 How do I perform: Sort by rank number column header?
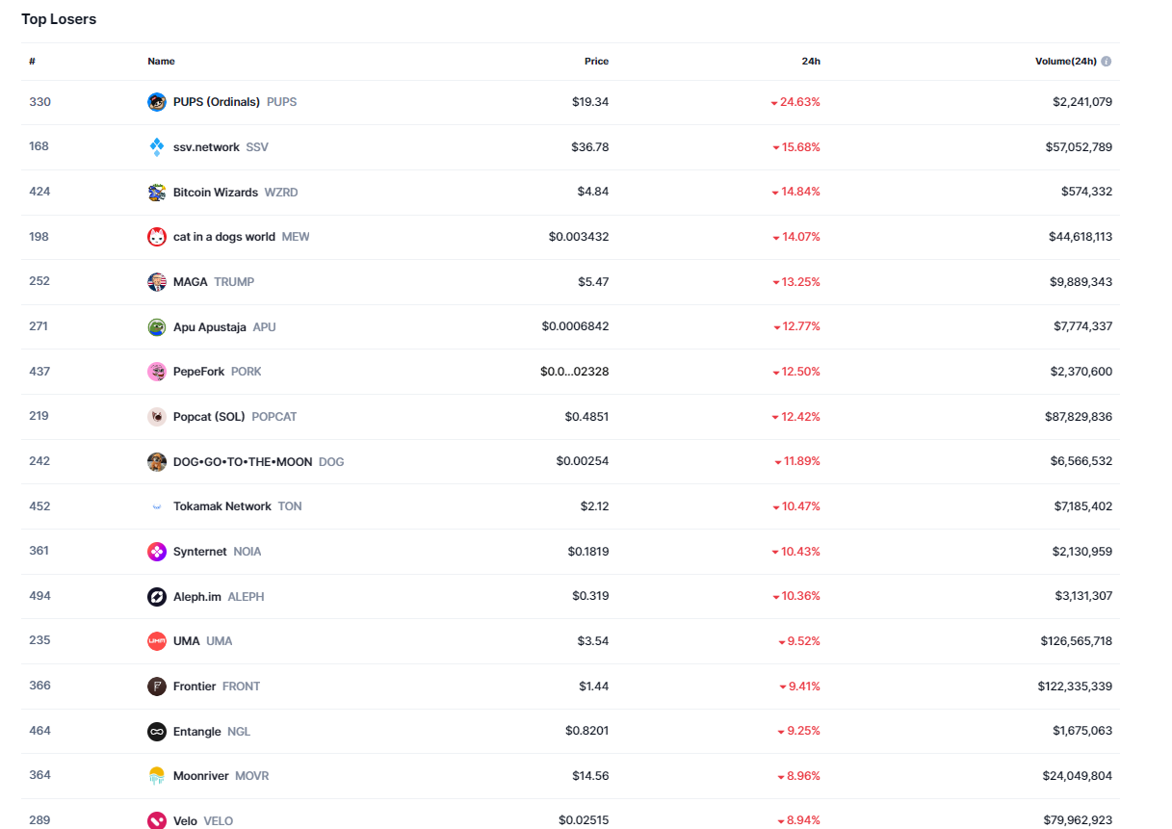point(32,62)
